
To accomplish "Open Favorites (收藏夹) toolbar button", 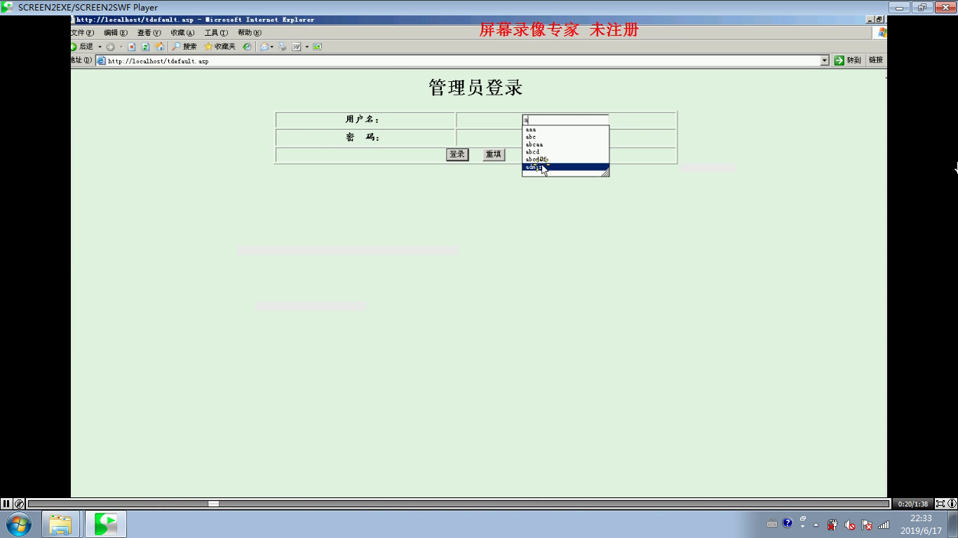I will point(220,47).
